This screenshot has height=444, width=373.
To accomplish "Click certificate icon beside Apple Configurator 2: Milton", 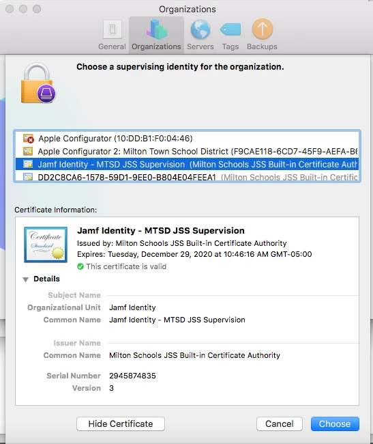I will (x=28, y=151).
